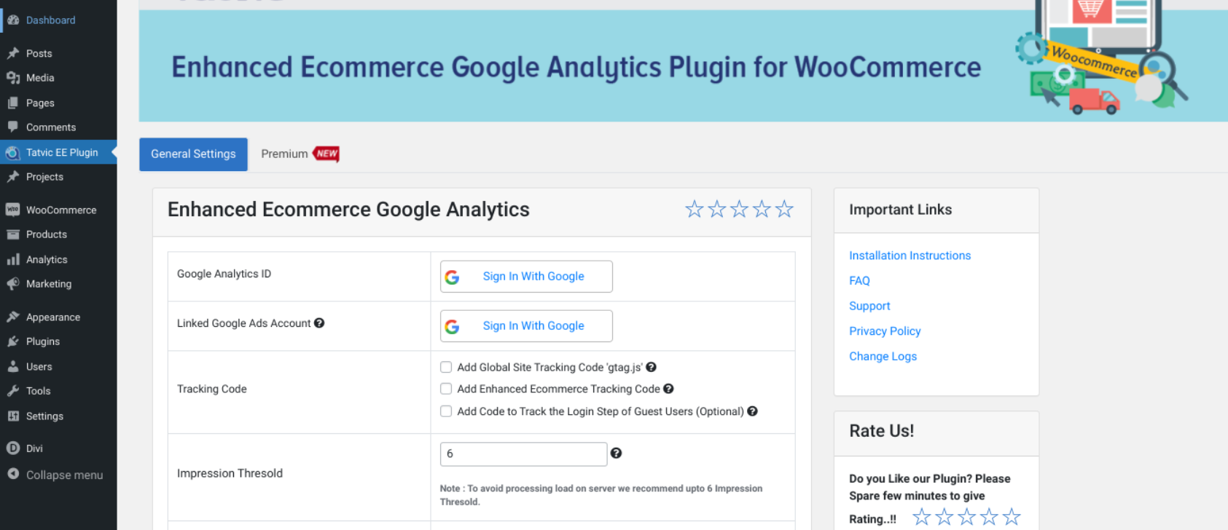This screenshot has height=530, width=1228.
Task: Click help icon beside Linked Google Ads Account
Action: click(319, 323)
